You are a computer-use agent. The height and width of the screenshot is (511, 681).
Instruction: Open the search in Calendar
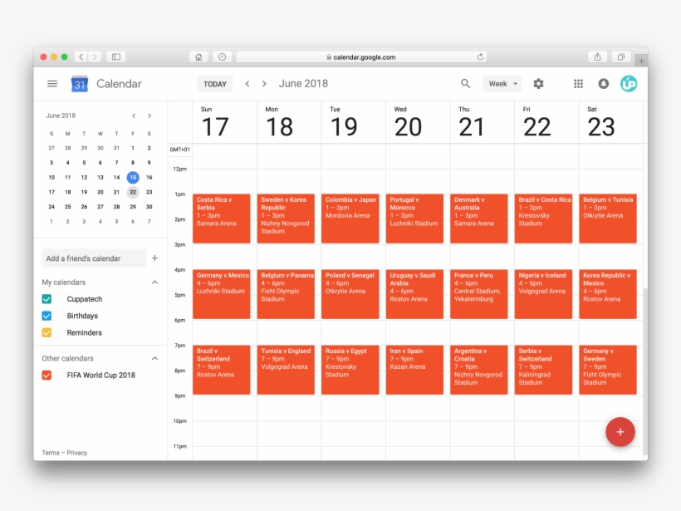click(465, 83)
